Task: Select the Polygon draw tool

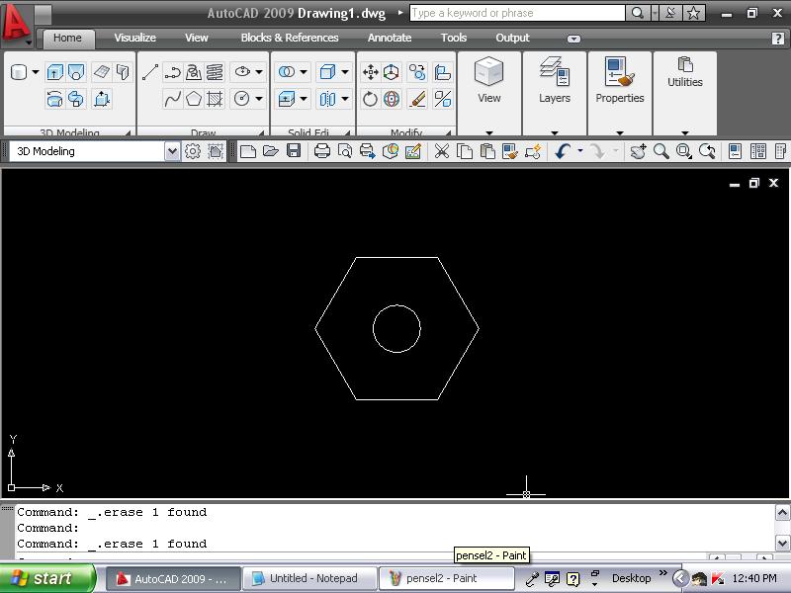Action: 194,99
